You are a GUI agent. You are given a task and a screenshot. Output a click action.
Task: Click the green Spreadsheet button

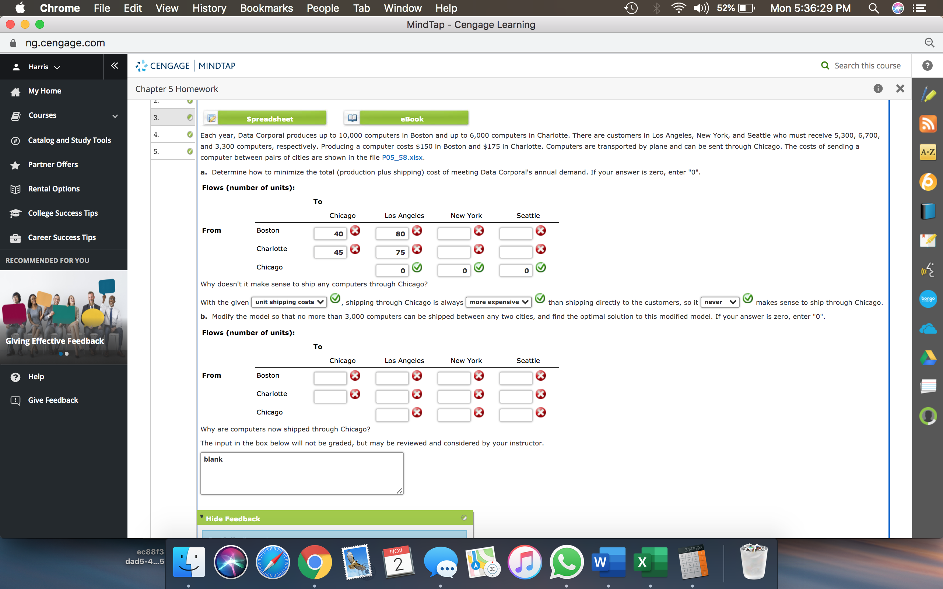click(270, 119)
